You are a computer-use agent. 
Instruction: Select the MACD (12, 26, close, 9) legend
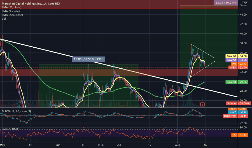16,111
